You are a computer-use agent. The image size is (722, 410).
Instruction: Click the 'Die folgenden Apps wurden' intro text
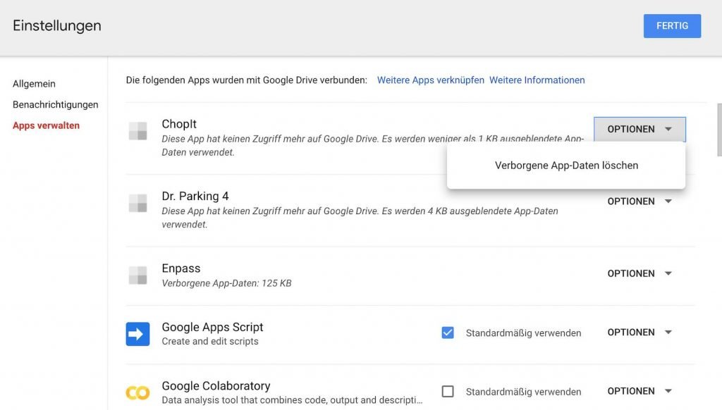(246, 80)
